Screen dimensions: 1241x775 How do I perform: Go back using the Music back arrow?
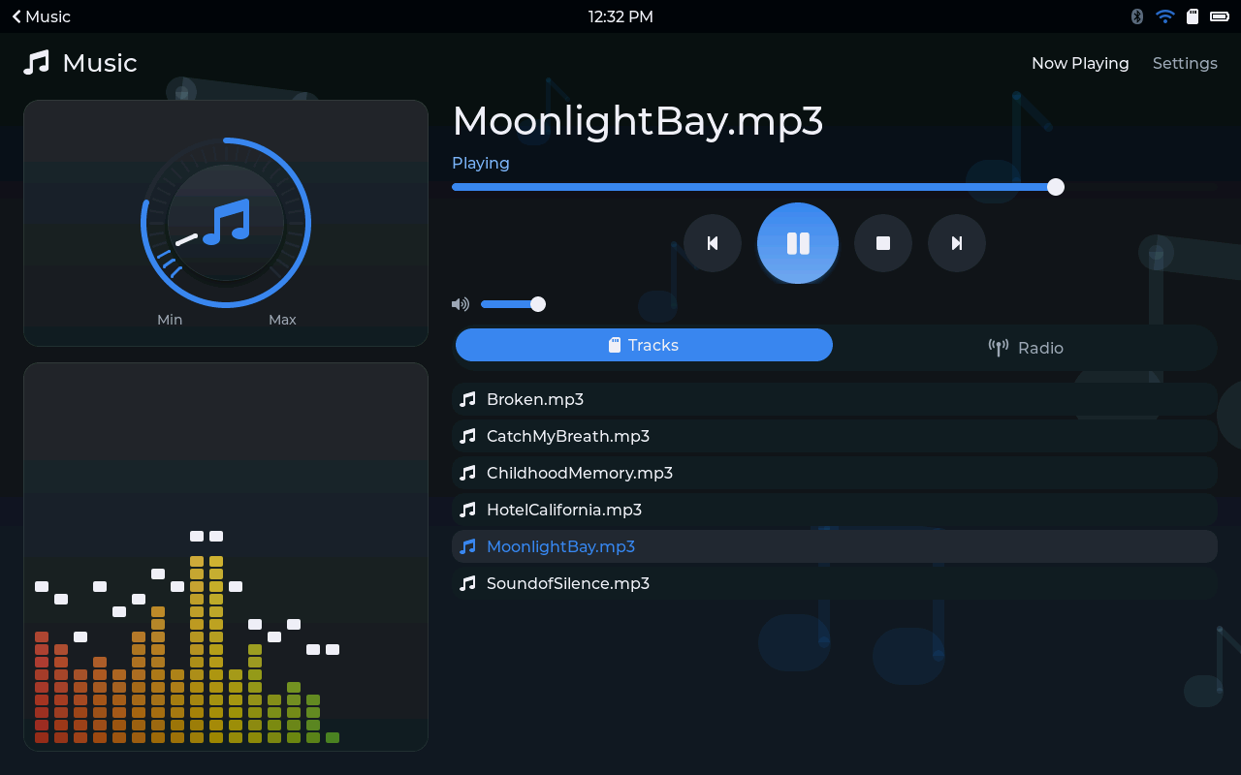pos(41,16)
